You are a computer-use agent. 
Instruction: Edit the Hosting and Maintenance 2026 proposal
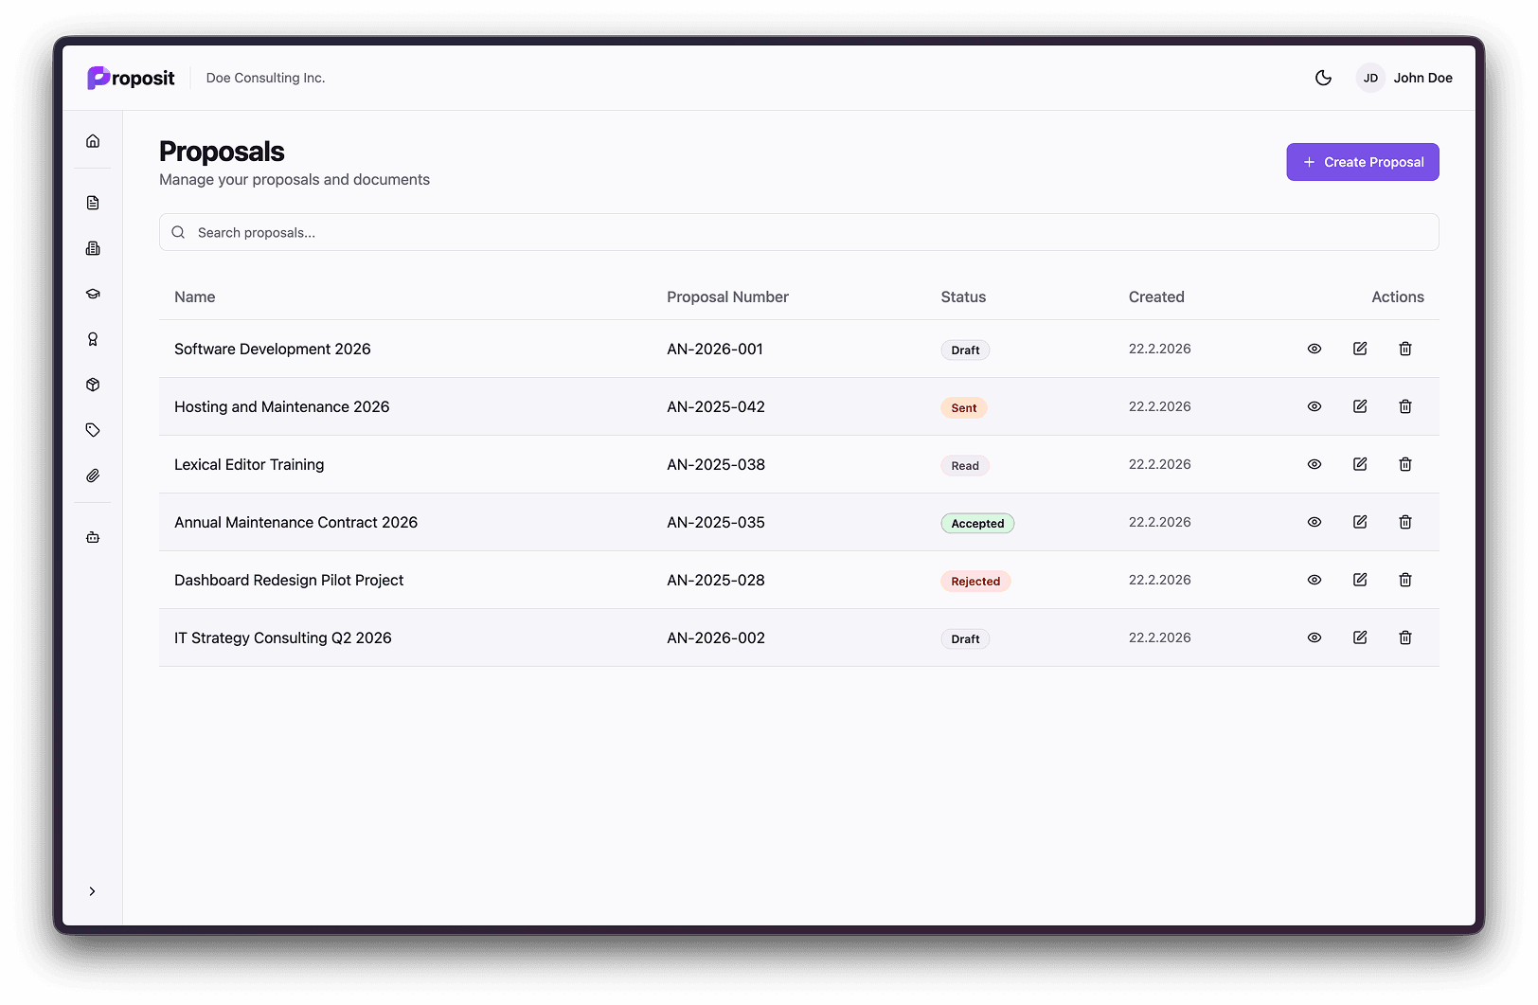[x=1360, y=406]
